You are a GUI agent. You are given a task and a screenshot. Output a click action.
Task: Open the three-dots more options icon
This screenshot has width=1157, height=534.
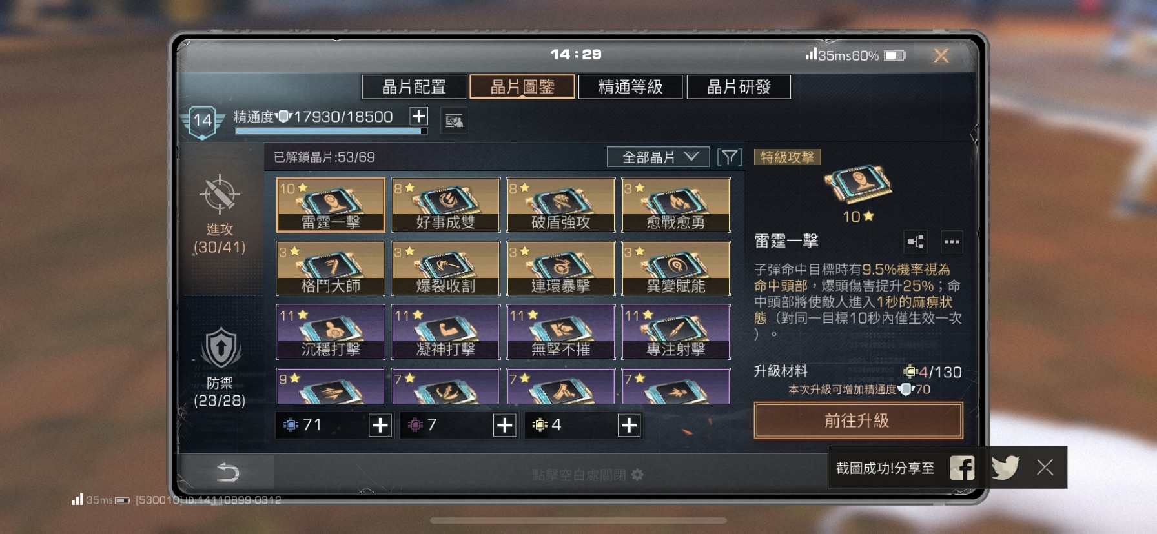952,242
